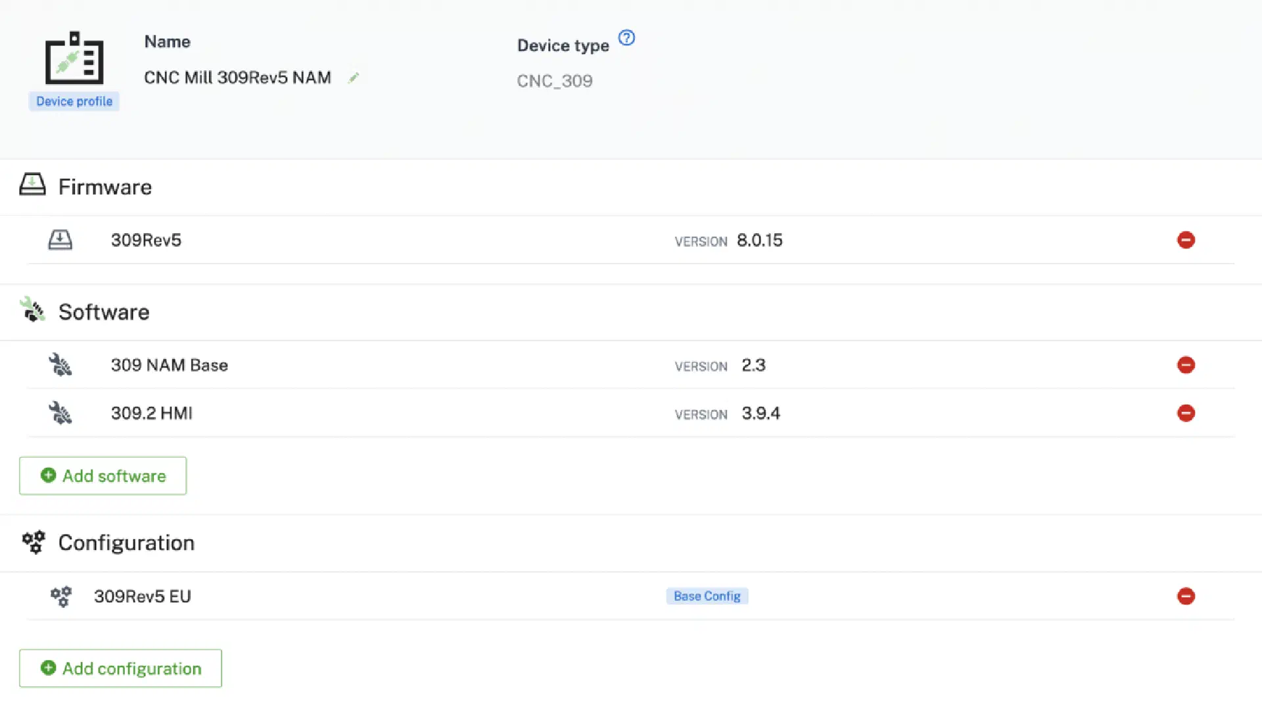Click the 309Rev5 EU configuration gears icon

click(60, 596)
